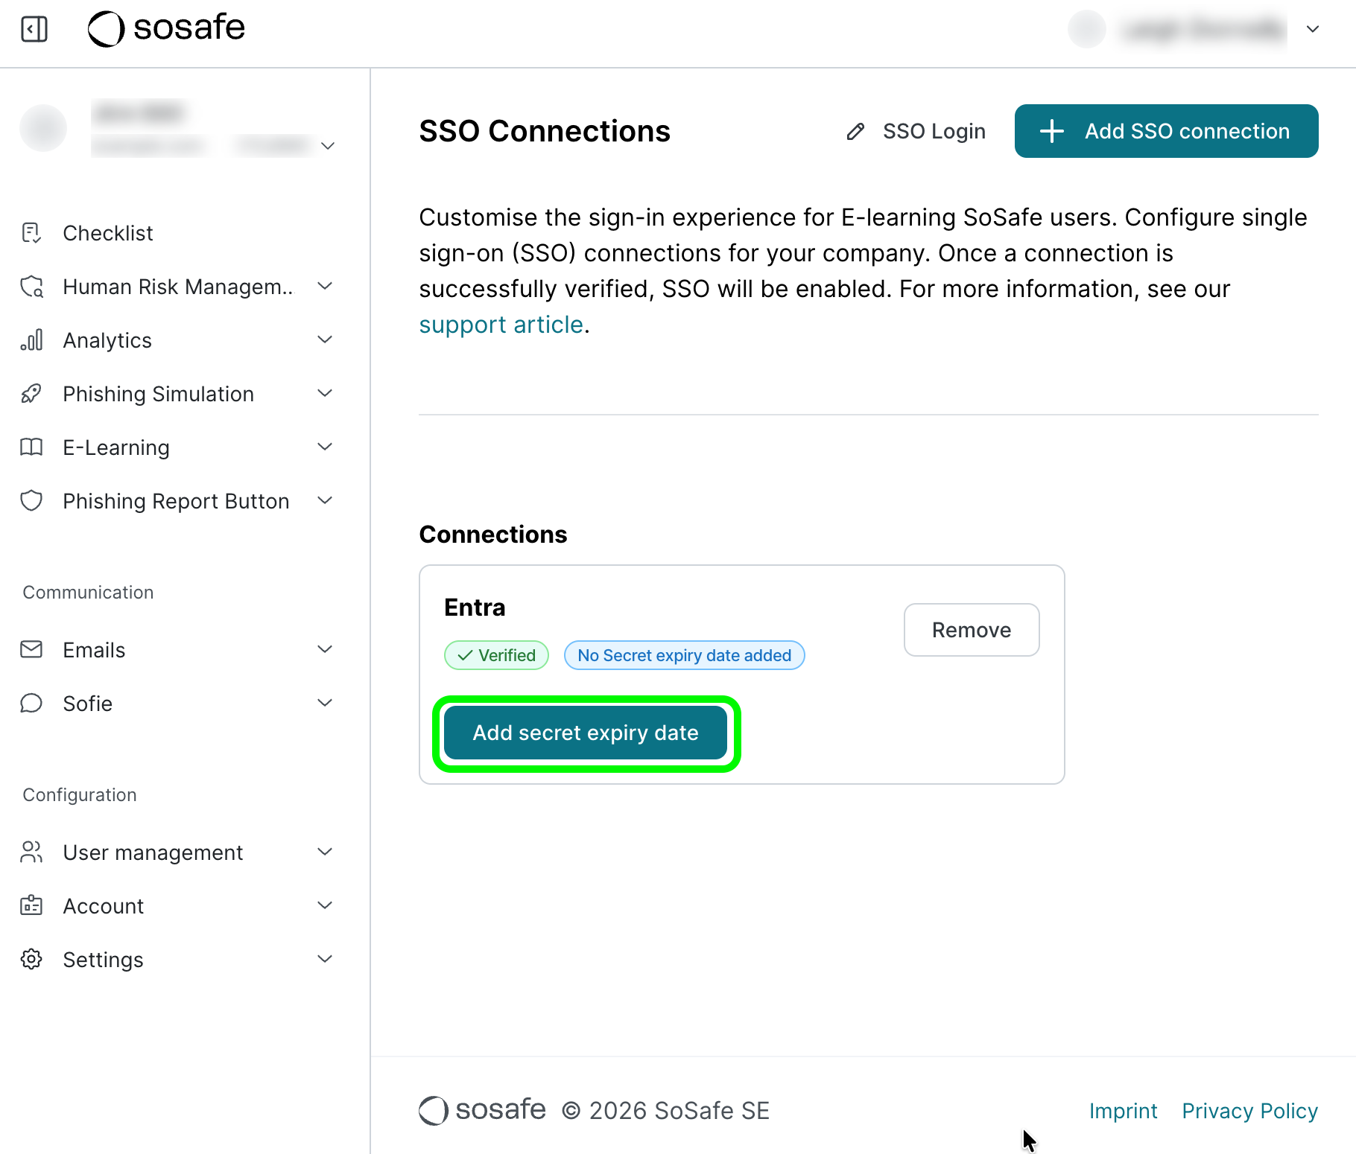Screen dimensions: 1356x1154
Task: Click the Emails envelope icon
Action: 31,650
